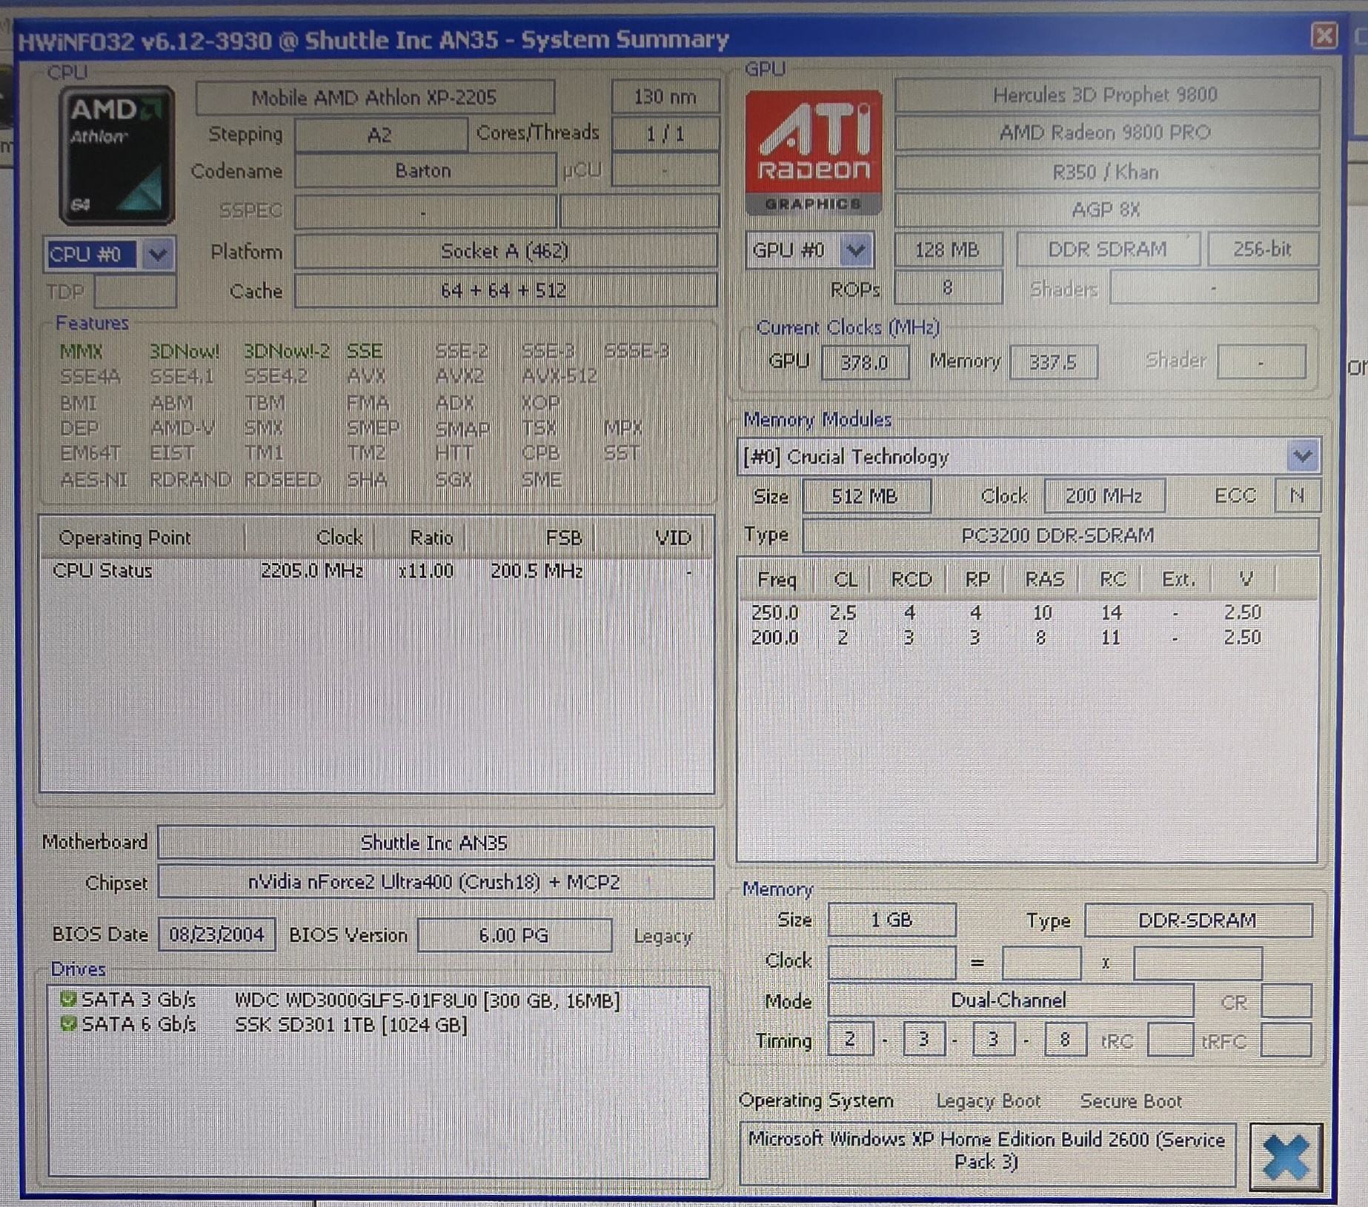The image size is (1368, 1207).
Task: Click the 64 + 64 + 512 cache field
Action: (x=505, y=290)
